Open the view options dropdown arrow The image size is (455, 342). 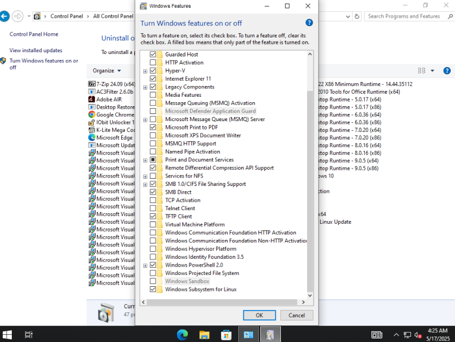[x=432, y=71]
